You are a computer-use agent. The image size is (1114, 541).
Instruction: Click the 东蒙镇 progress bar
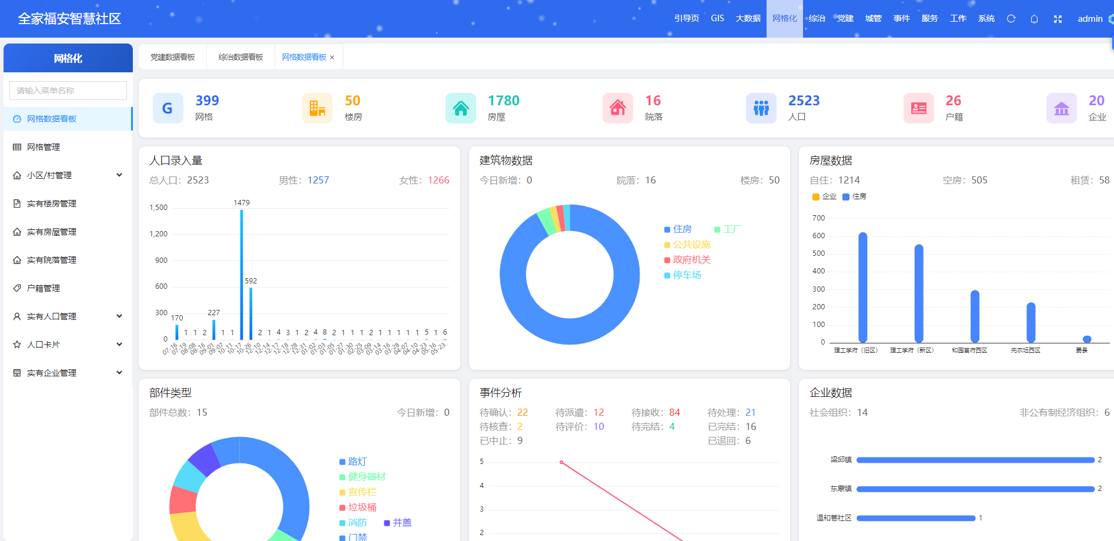[x=975, y=489]
